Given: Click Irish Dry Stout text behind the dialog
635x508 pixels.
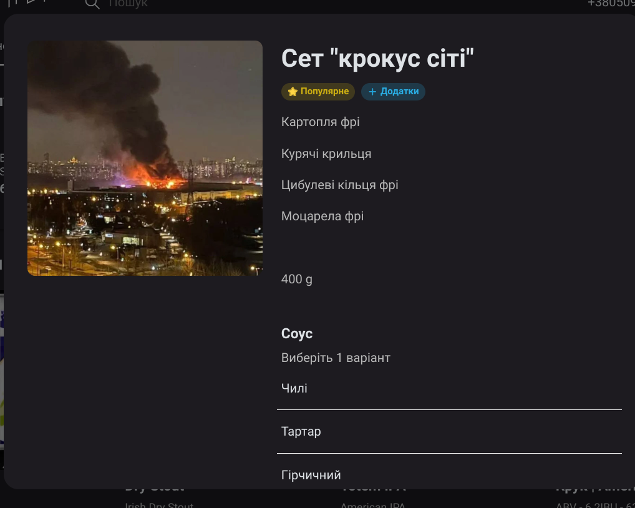Looking at the screenshot, I should 159,505.
